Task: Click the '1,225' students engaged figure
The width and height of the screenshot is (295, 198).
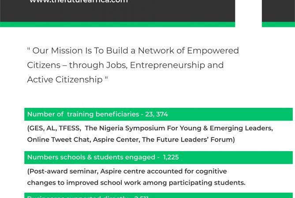Action: point(171,157)
